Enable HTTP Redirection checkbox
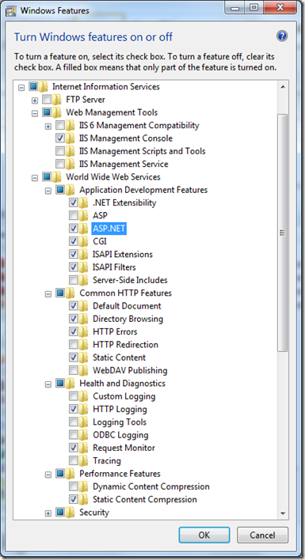305x560 pixels. 74,345
